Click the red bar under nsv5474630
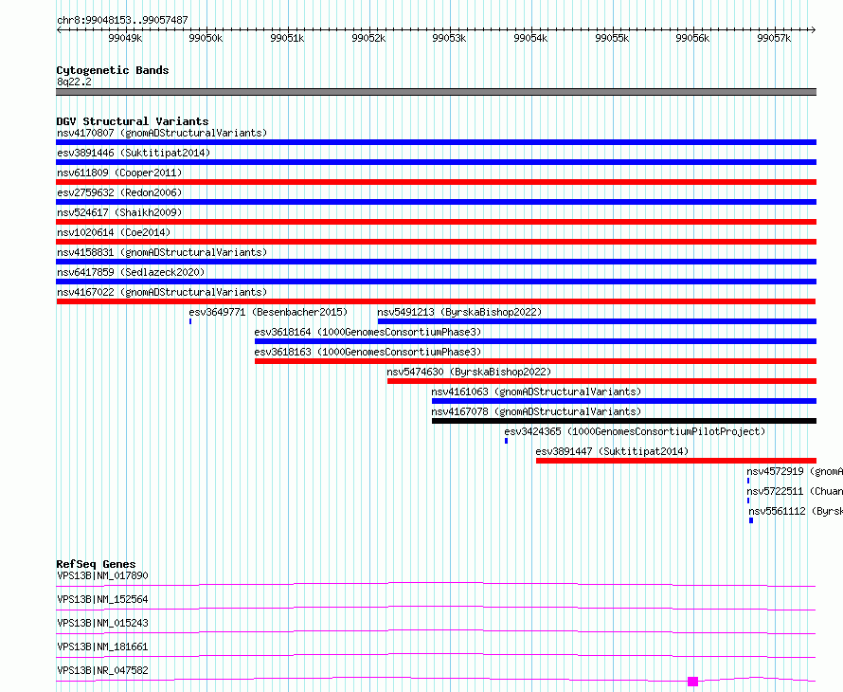 click(602, 381)
